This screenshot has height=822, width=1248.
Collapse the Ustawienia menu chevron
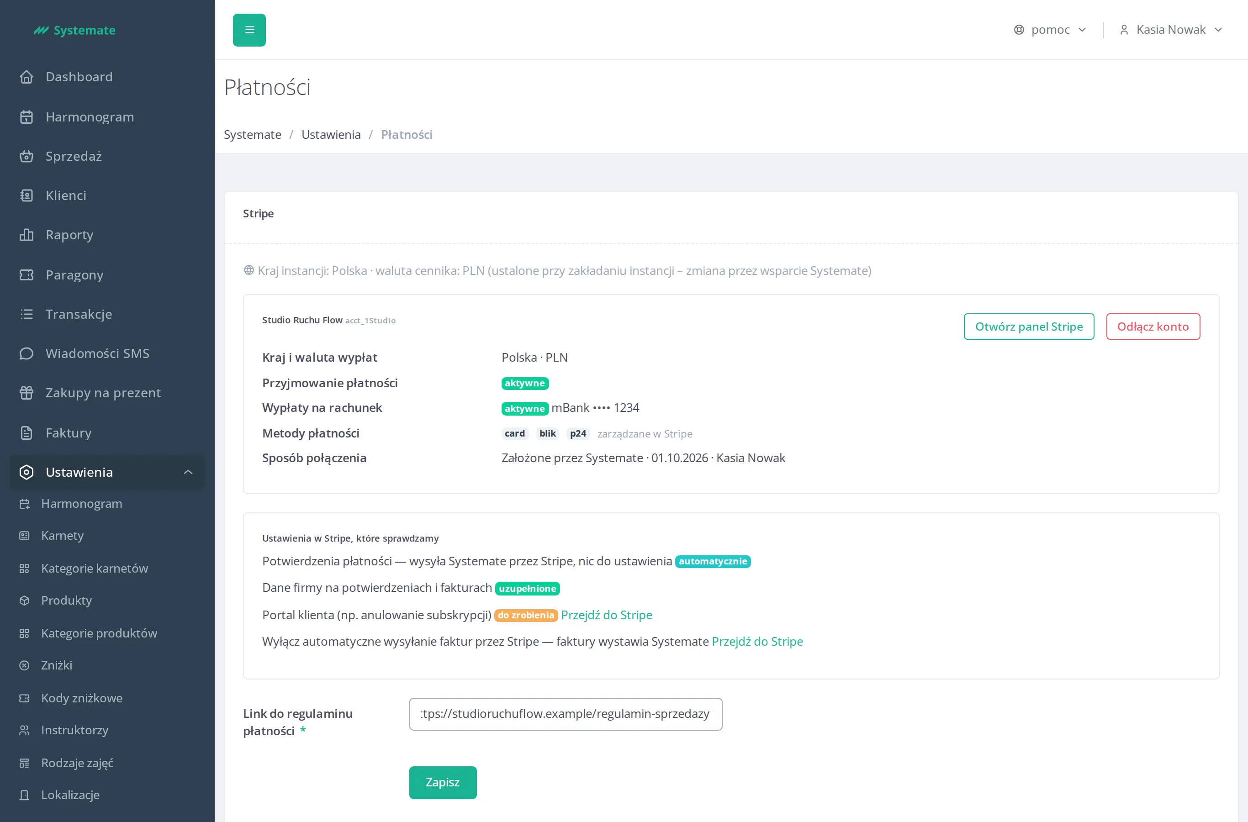tap(188, 472)
